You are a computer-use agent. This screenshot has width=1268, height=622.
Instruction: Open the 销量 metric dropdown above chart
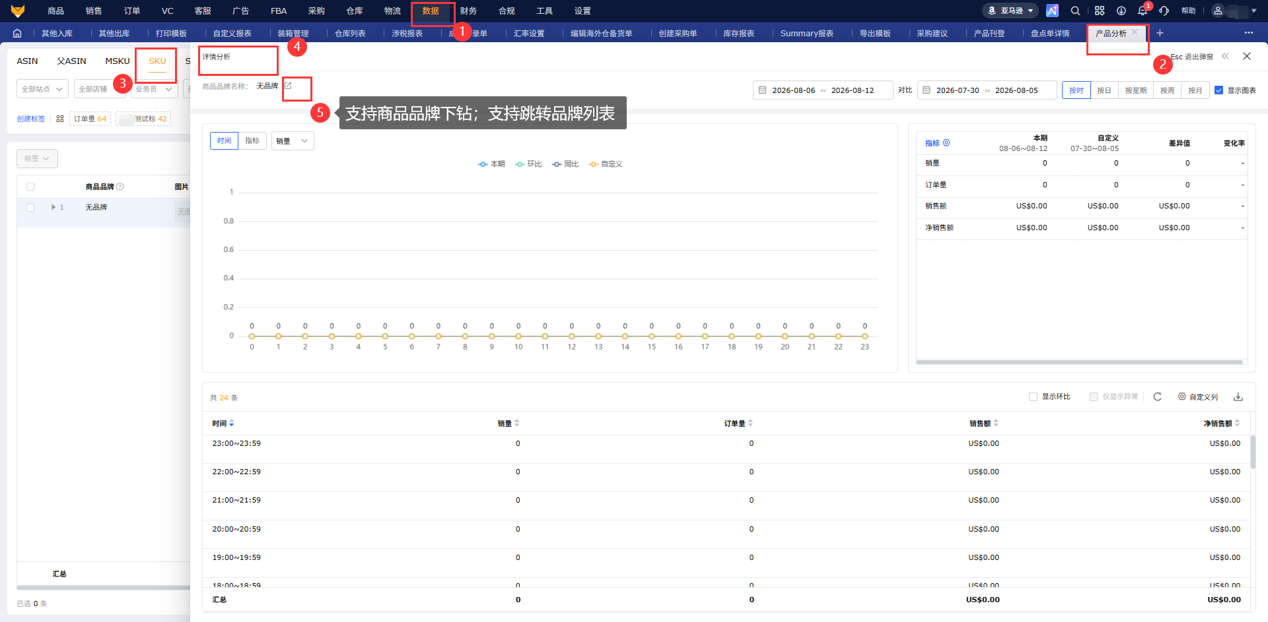click(x=293, y=140)
